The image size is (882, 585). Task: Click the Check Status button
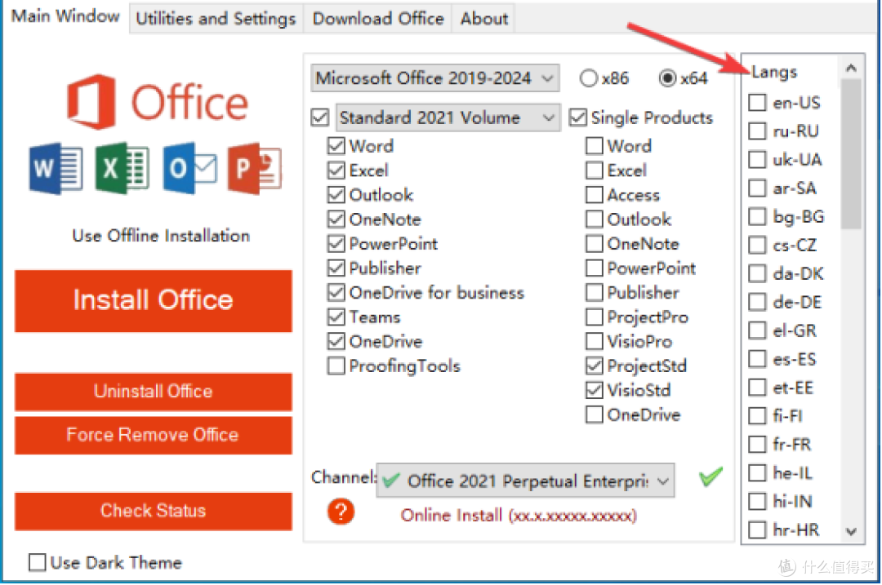coord(154,511)
